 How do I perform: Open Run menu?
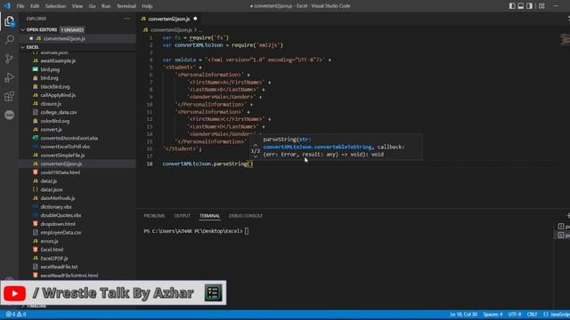(x=106, y=6)
